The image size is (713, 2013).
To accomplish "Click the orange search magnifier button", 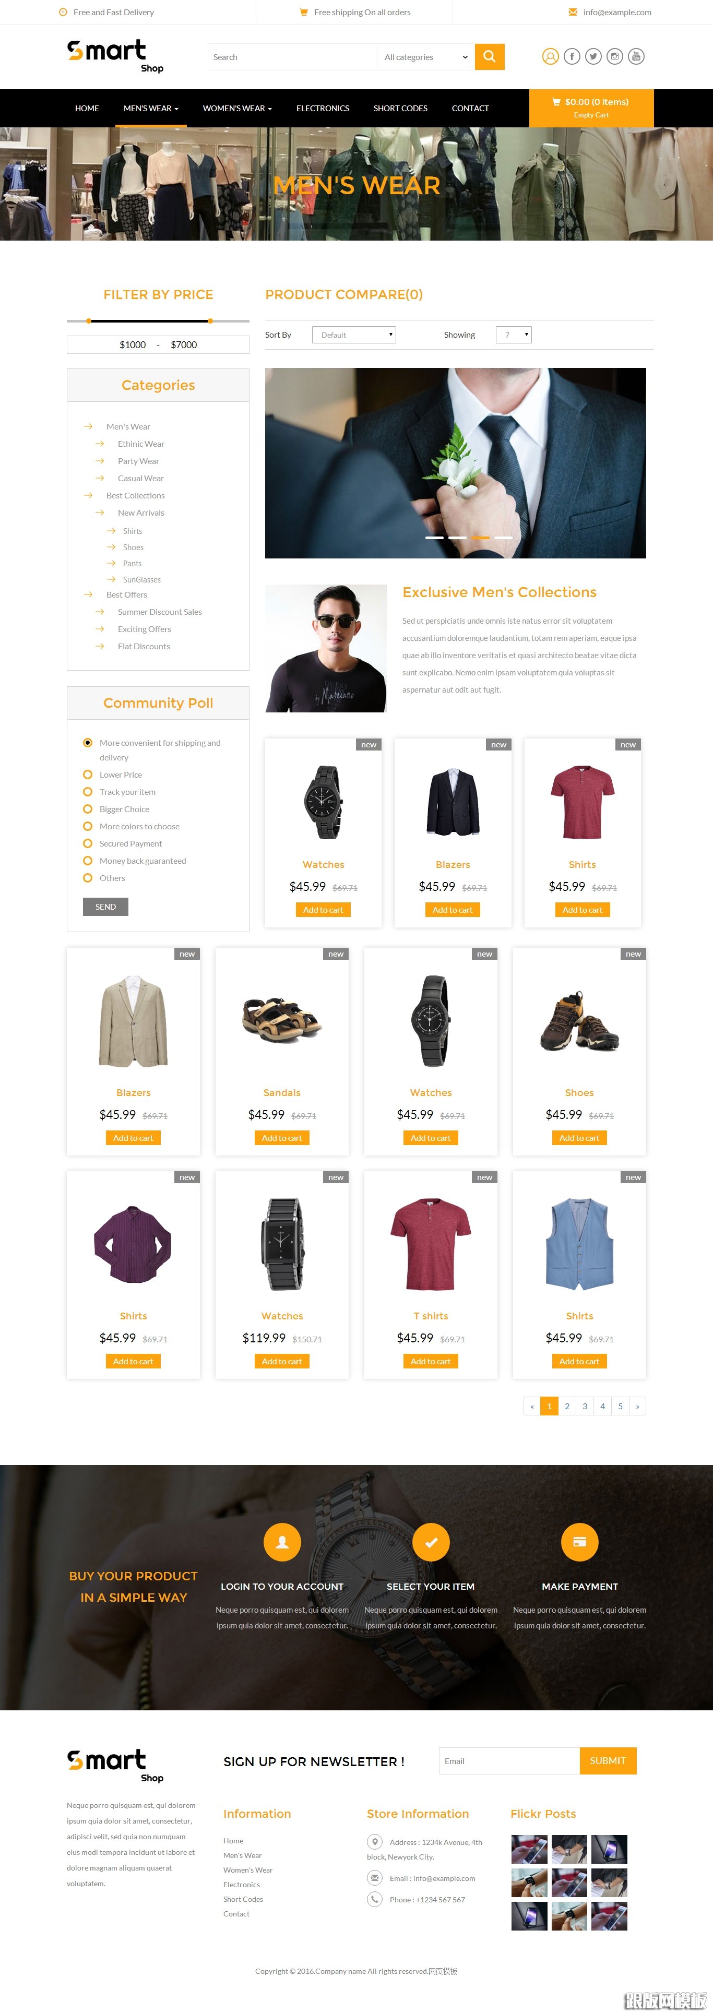I will click(x=490, y=56).
